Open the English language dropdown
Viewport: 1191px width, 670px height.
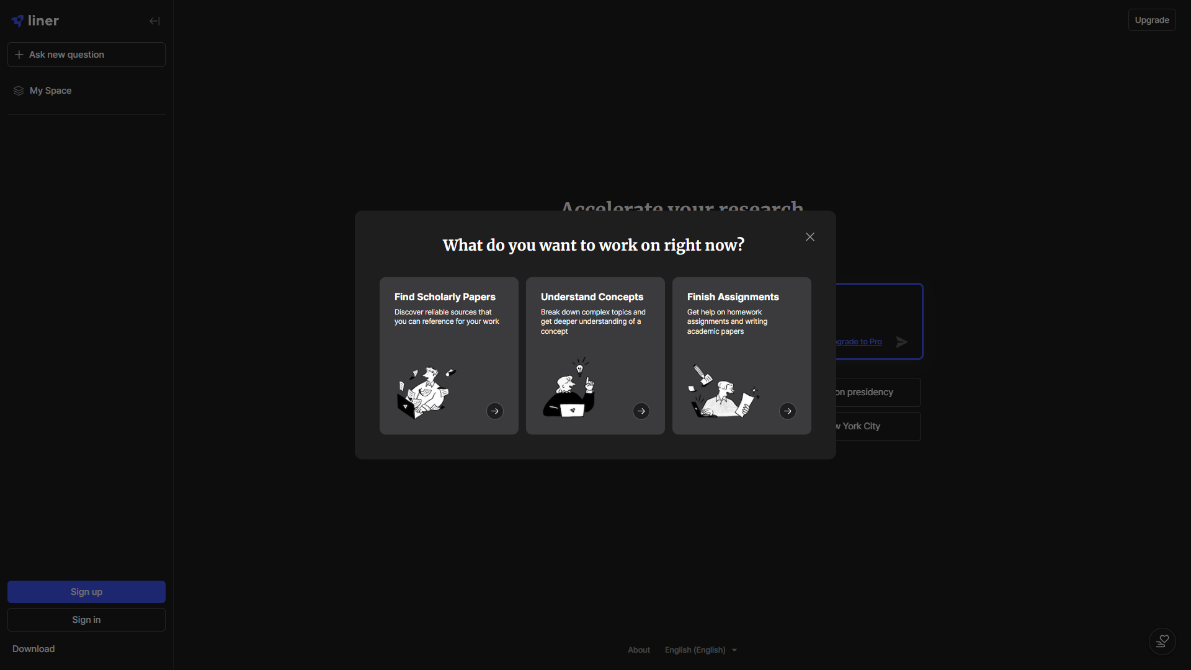[x=700, y=650]
